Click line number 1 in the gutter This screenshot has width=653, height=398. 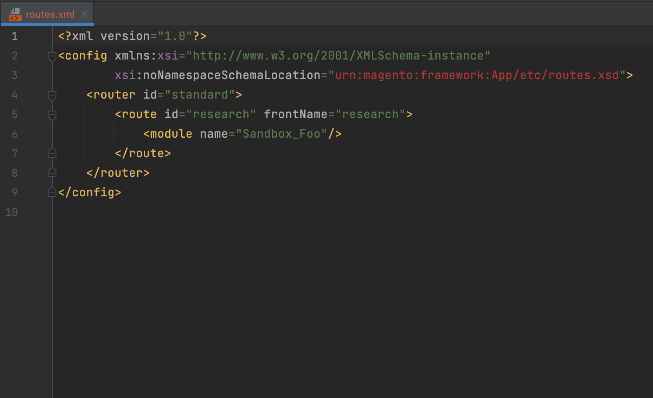point(15,36)
